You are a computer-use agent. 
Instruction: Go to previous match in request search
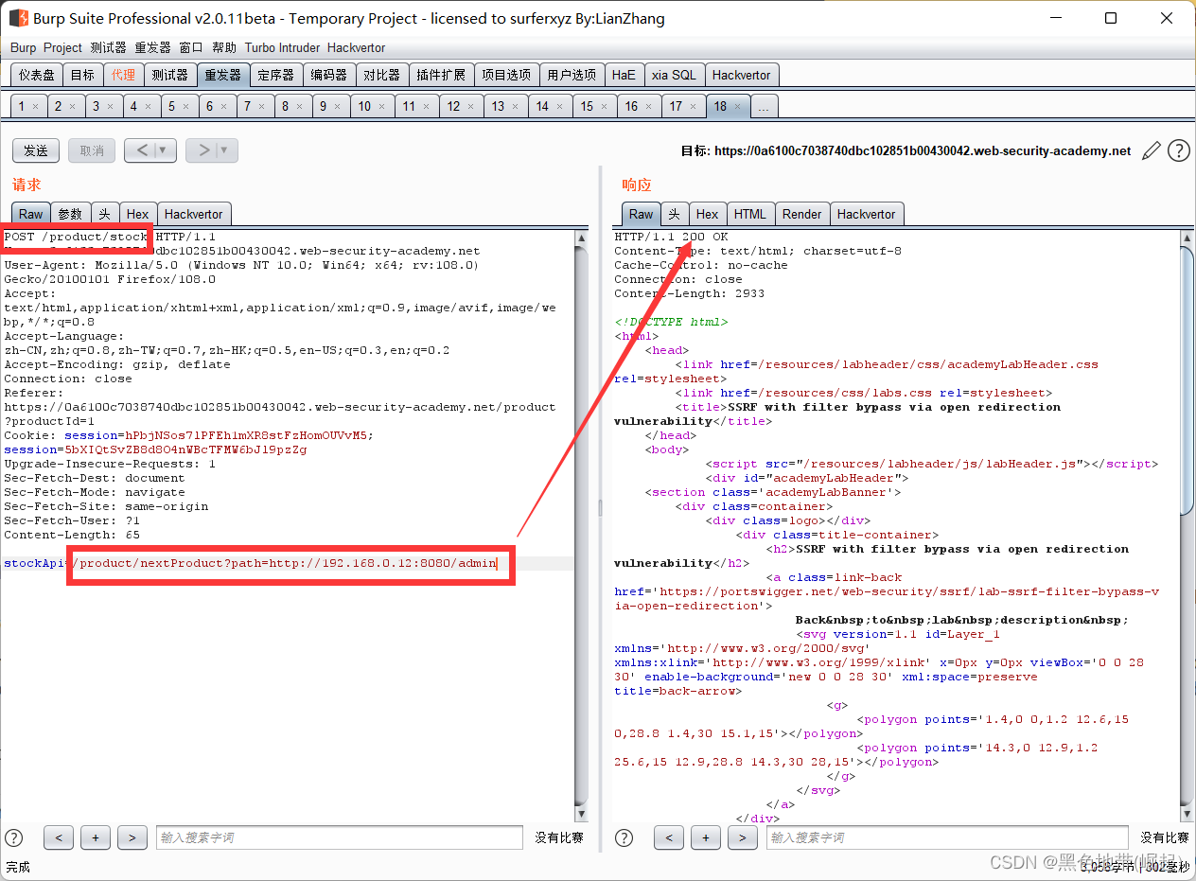59,837
